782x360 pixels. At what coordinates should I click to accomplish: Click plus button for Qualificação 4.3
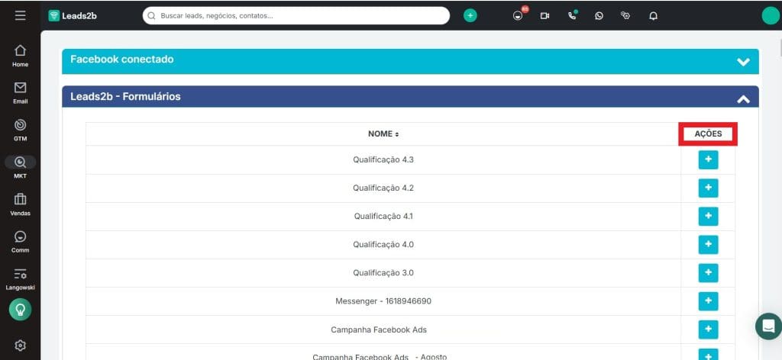click(x=708, y=160)
